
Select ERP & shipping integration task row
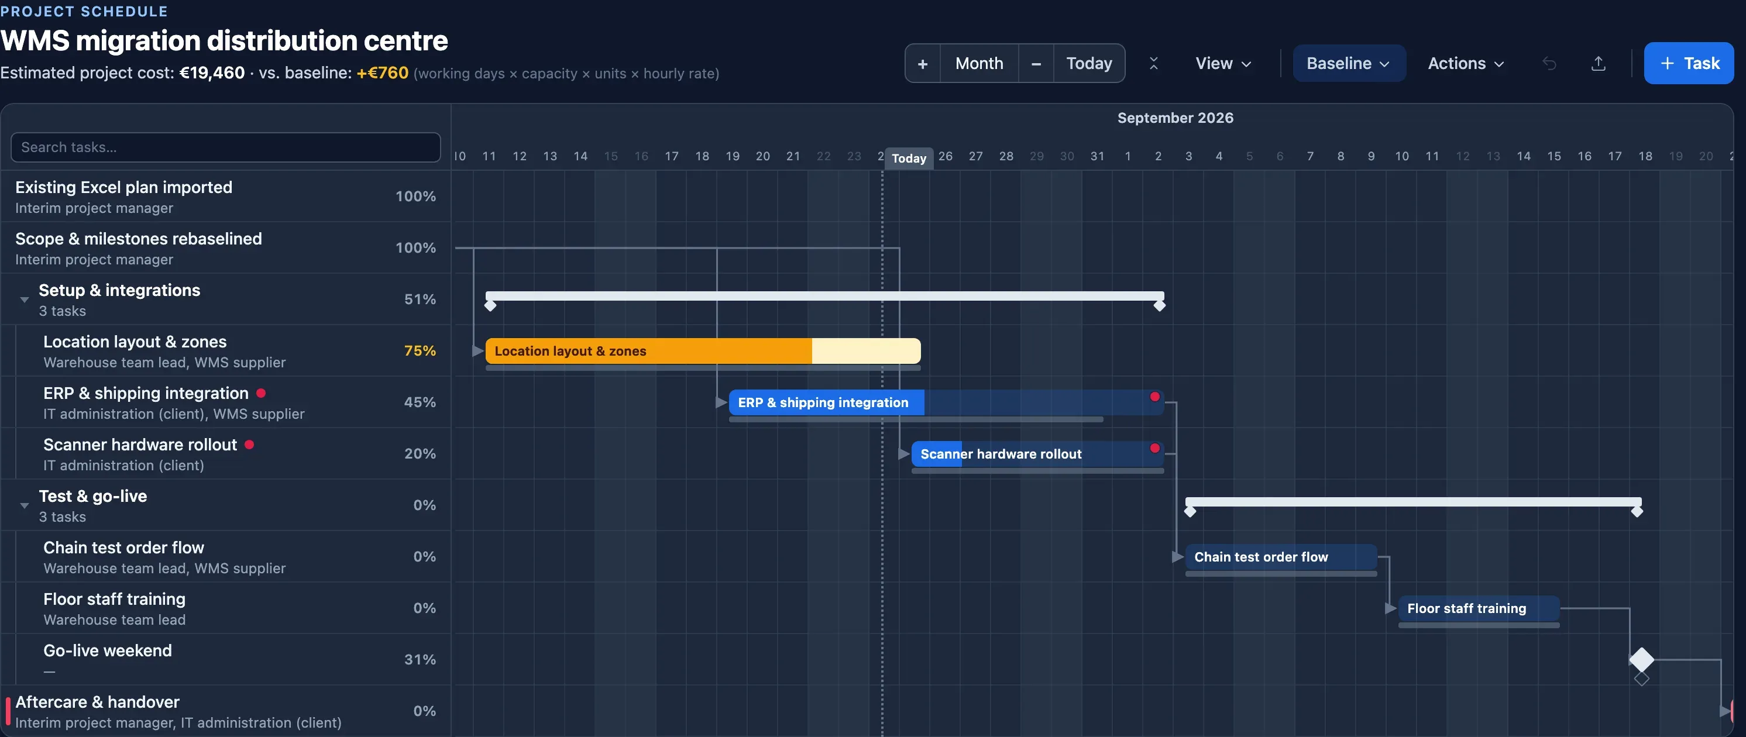coord(226,402)
